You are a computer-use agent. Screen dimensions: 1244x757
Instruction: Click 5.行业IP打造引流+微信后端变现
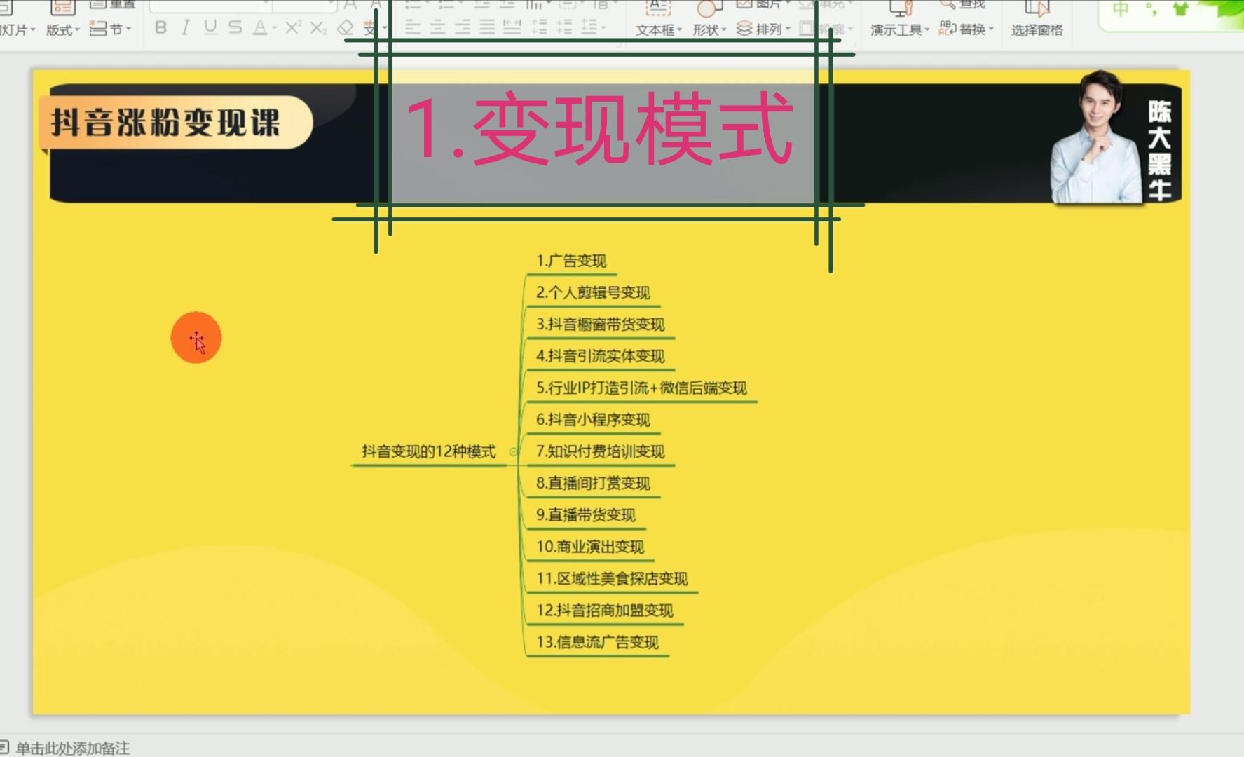click(641, 388)
